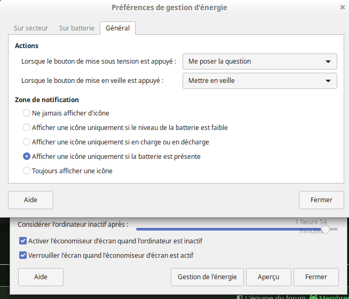
Task: Select Ne jamais afficher d'icône
Action: click(27, 113)
